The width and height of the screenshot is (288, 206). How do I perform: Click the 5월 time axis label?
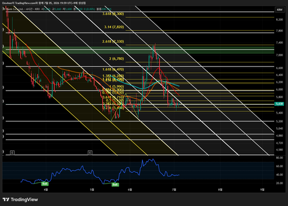[x=92, y=190]
